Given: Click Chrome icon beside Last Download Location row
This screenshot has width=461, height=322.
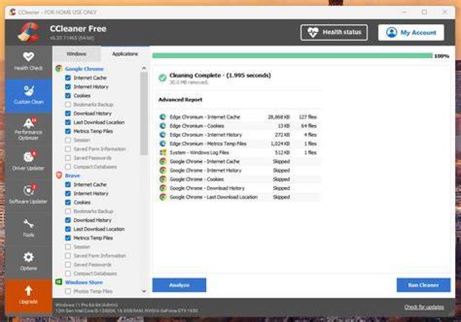Looking at the screenshot, I should point(163,197).
